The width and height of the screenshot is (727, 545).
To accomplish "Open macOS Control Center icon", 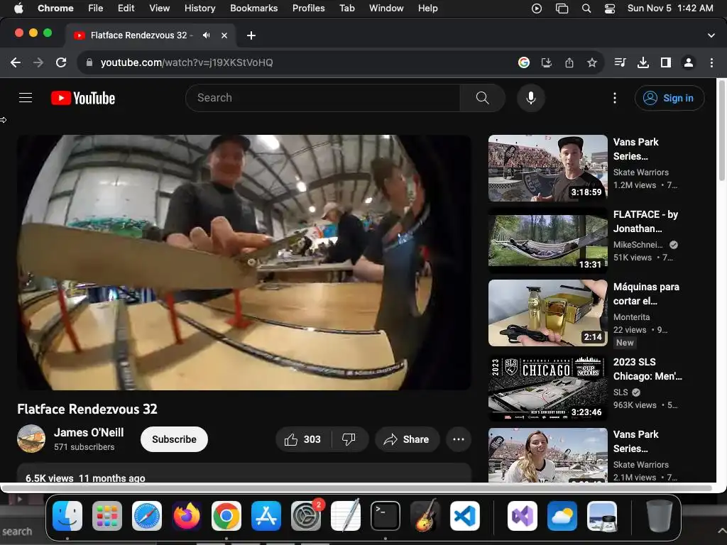I will (x=610, y=9).
